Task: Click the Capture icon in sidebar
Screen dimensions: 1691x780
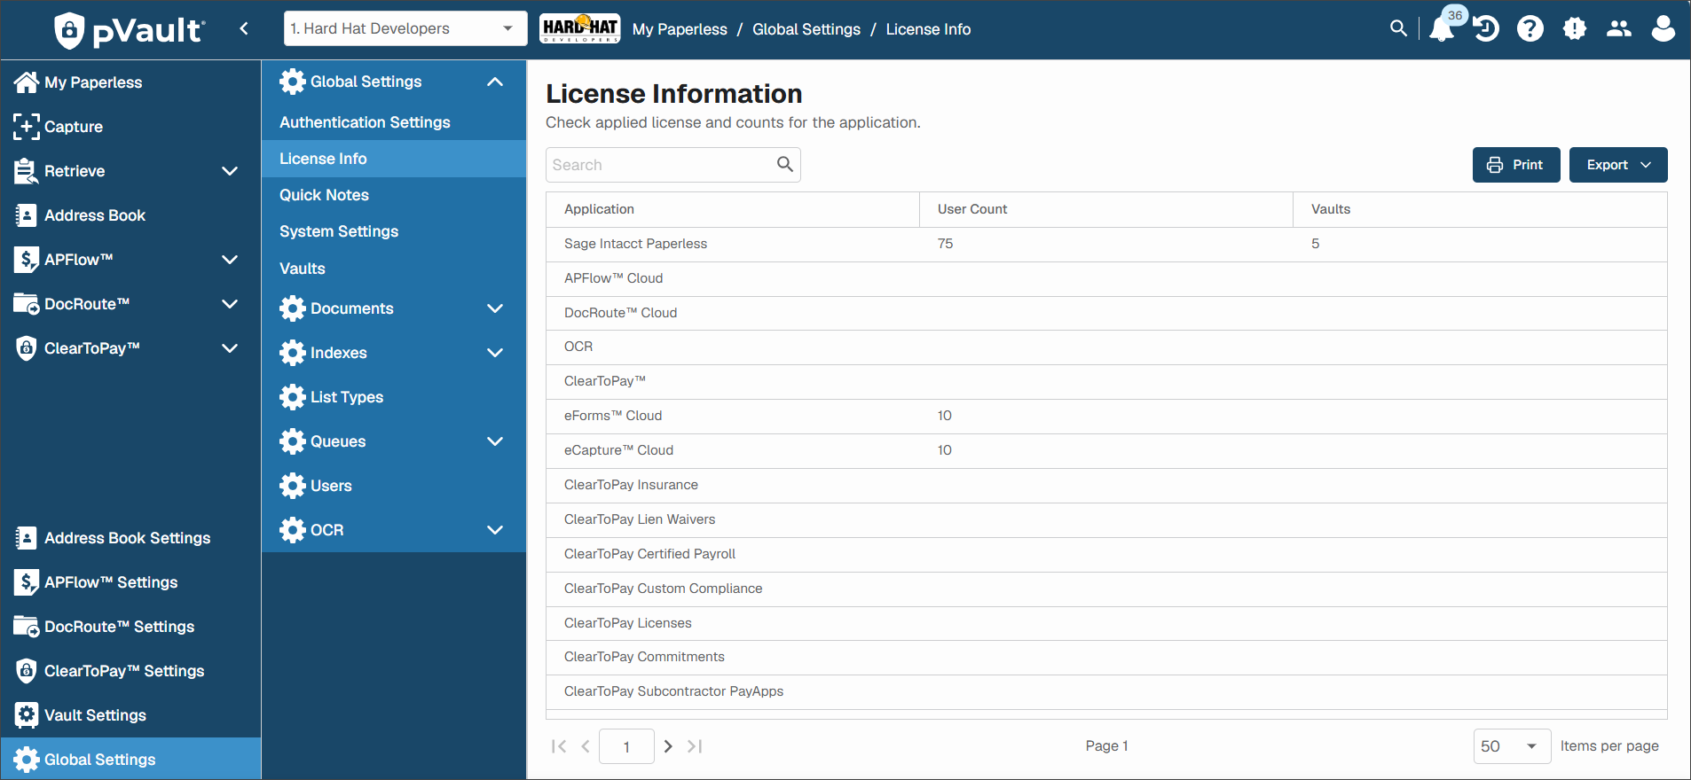Action: click(x=27, y=127)
